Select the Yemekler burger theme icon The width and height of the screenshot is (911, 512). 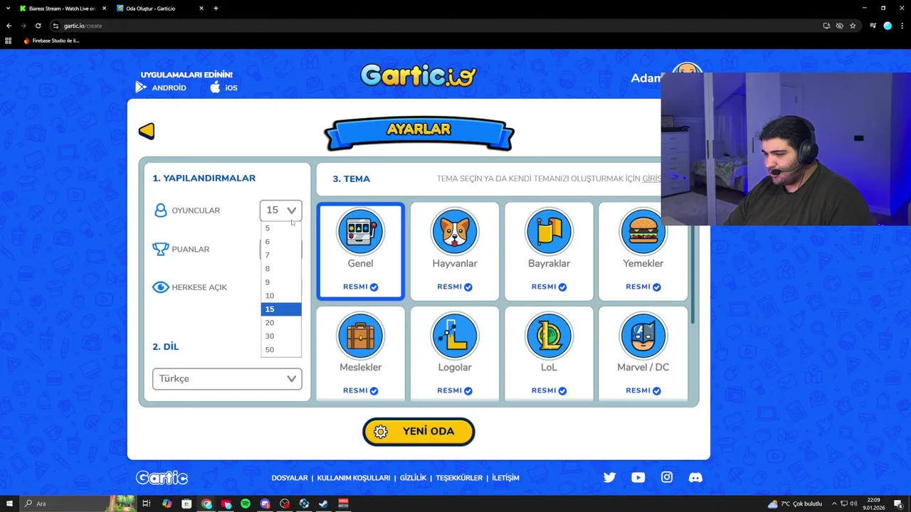[x=643, y=231]
